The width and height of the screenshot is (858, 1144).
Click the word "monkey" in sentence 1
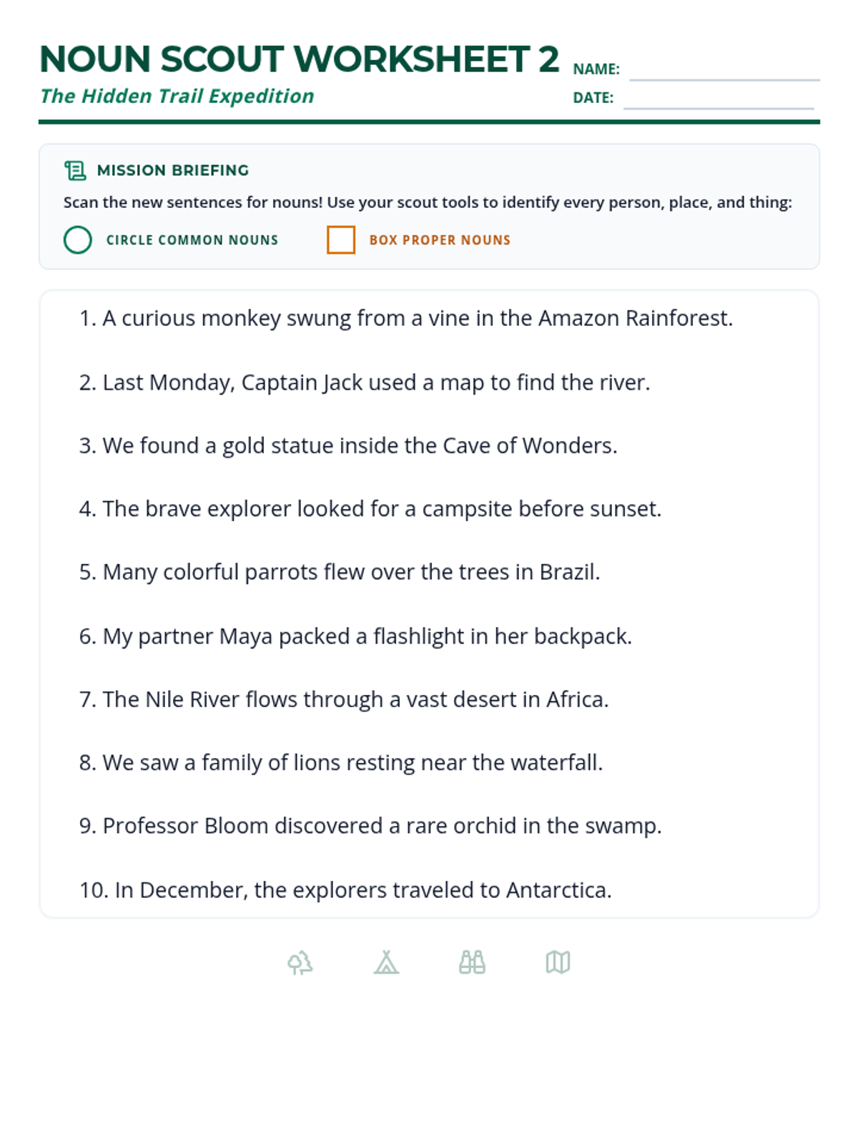[x=241, y=318]
